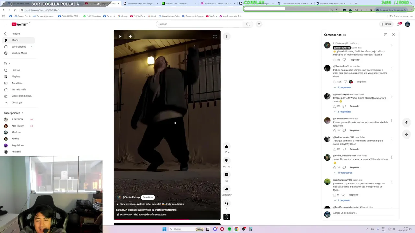Viewport: 415px width, 233px height.
Task: Open comment sort options
Action: click(x=385, y=35)
